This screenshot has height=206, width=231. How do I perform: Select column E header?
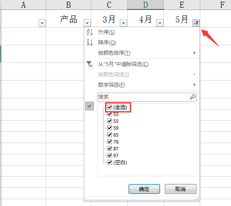click(x=182, y=5)
